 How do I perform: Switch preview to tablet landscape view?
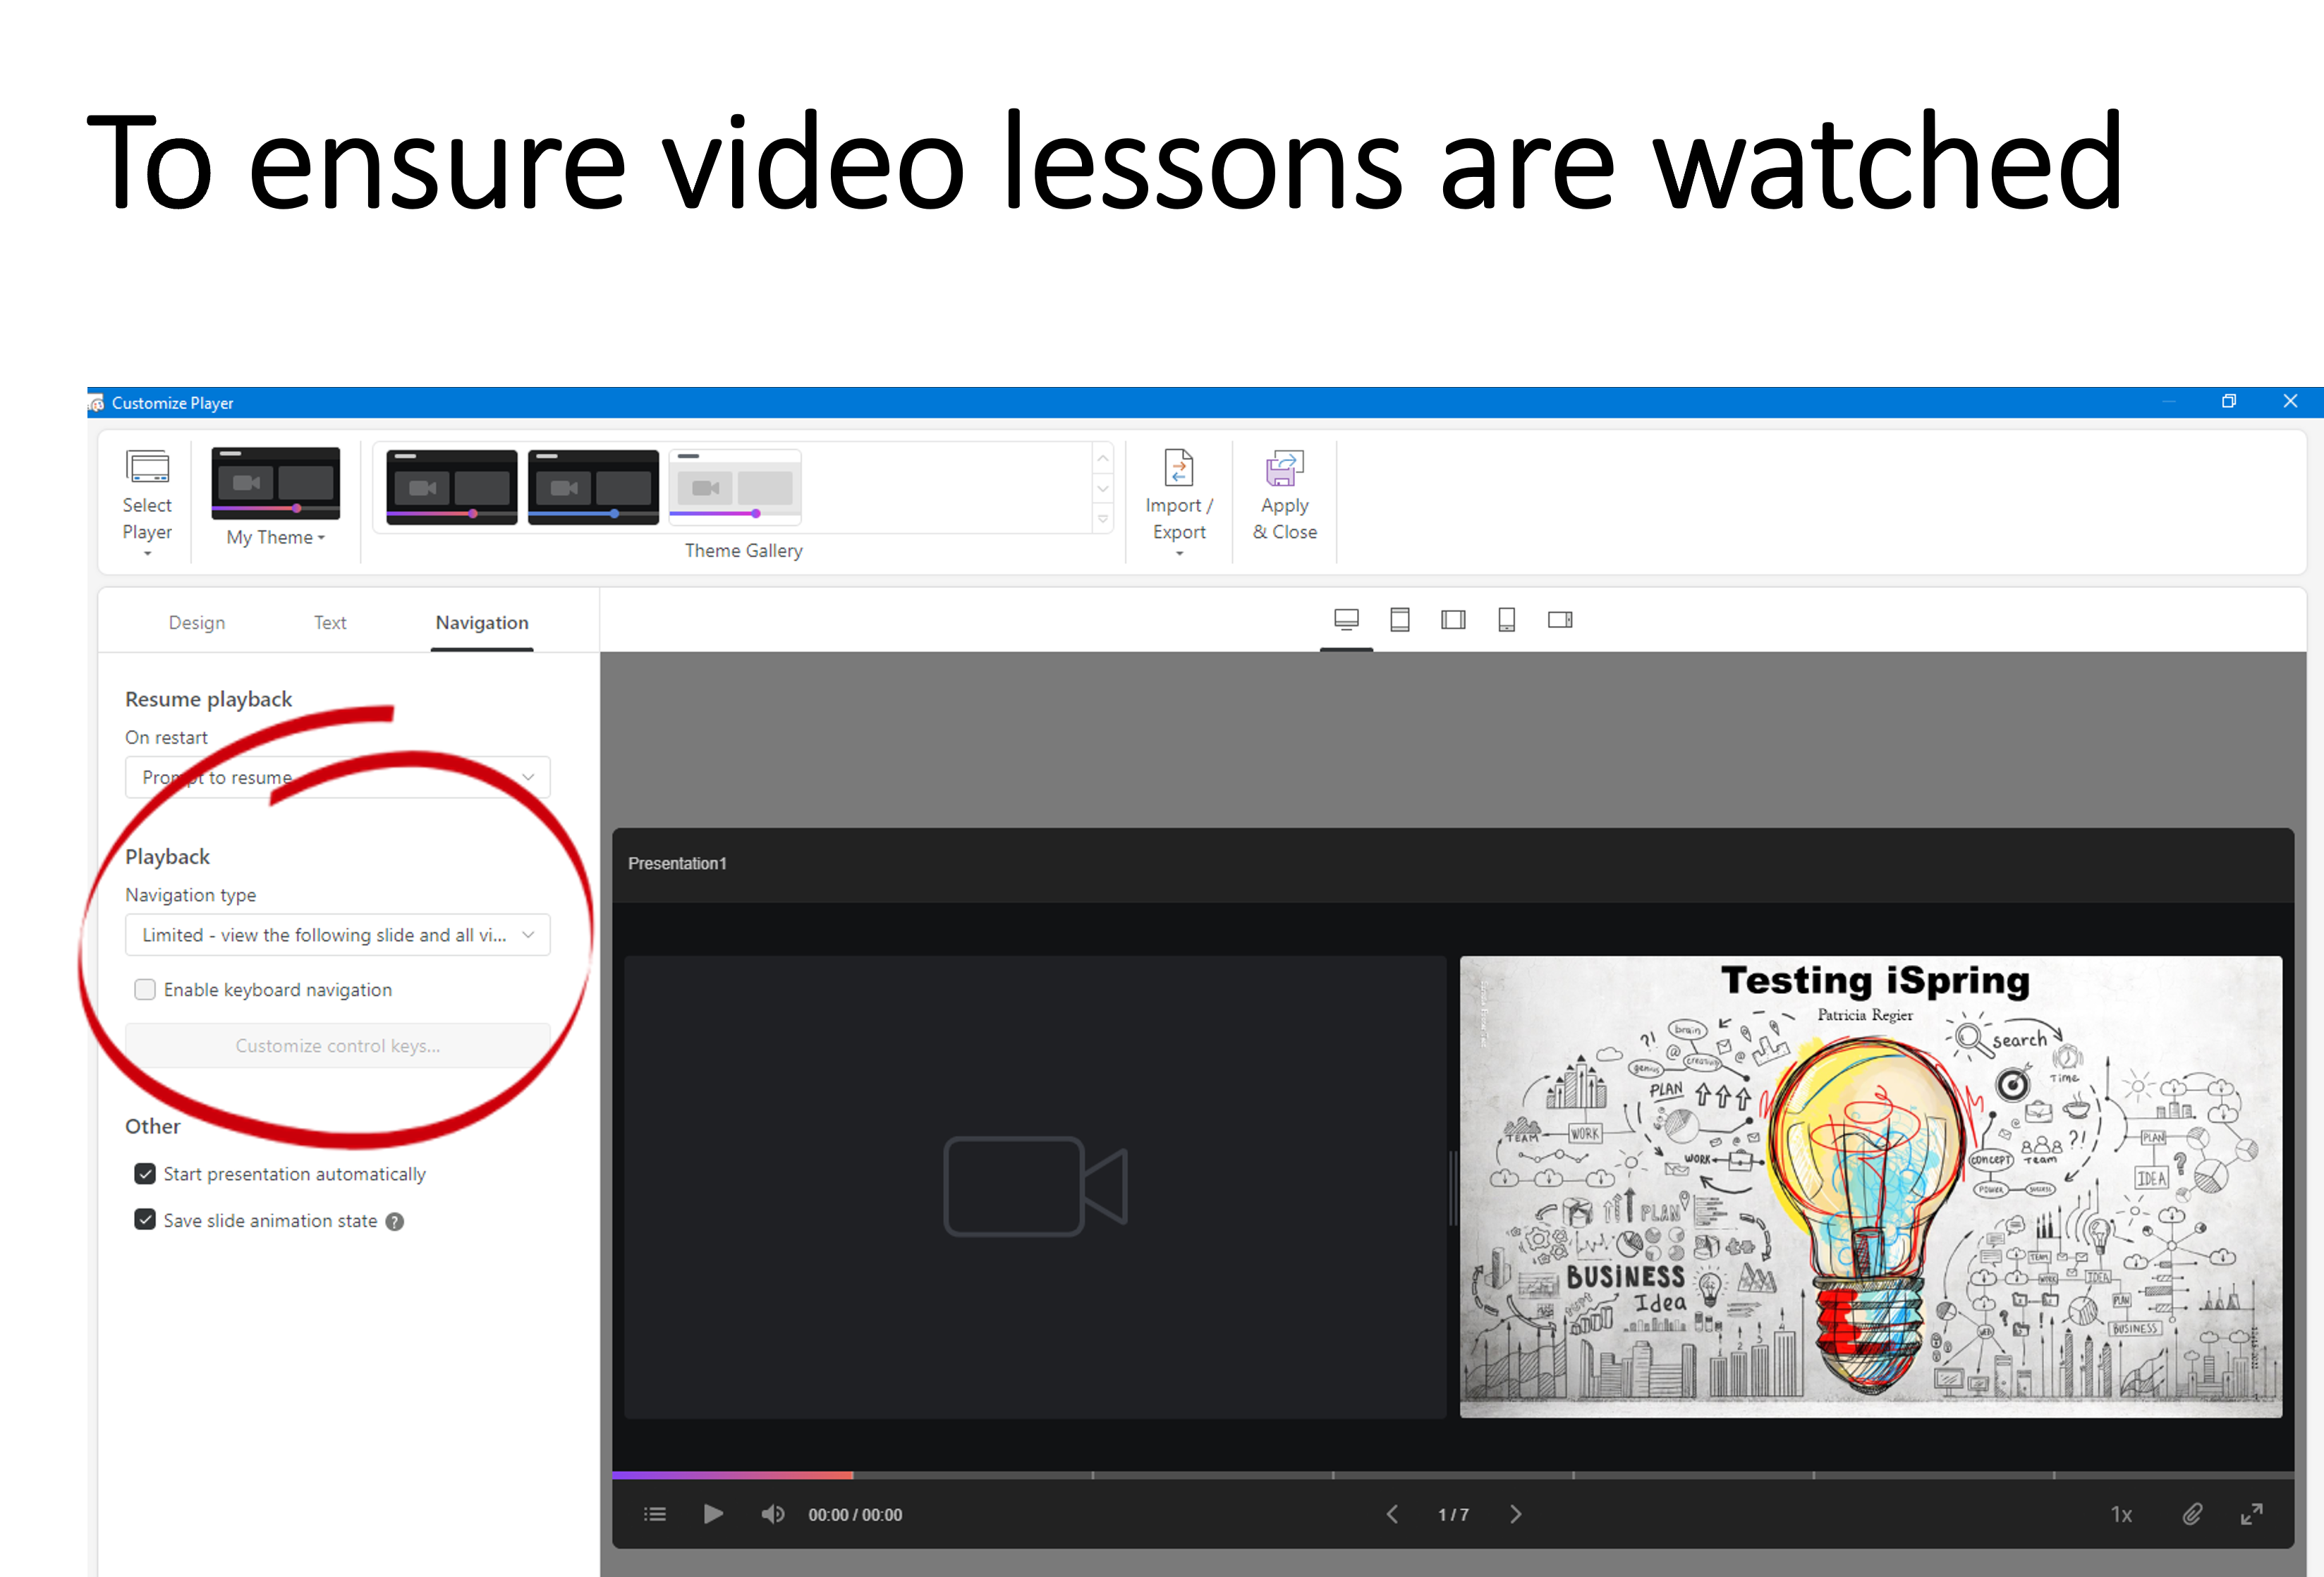point(1453,620)
